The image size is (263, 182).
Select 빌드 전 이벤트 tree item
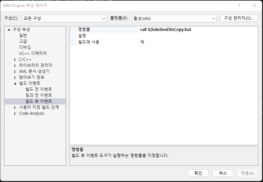pos(39,89)
